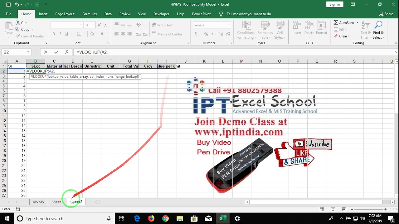
Task: Click the Cut scissors command
Action: click(x=21, y=23)
